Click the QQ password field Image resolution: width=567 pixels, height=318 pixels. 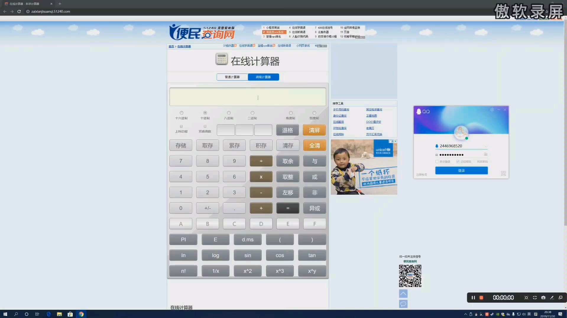(461, 155)
